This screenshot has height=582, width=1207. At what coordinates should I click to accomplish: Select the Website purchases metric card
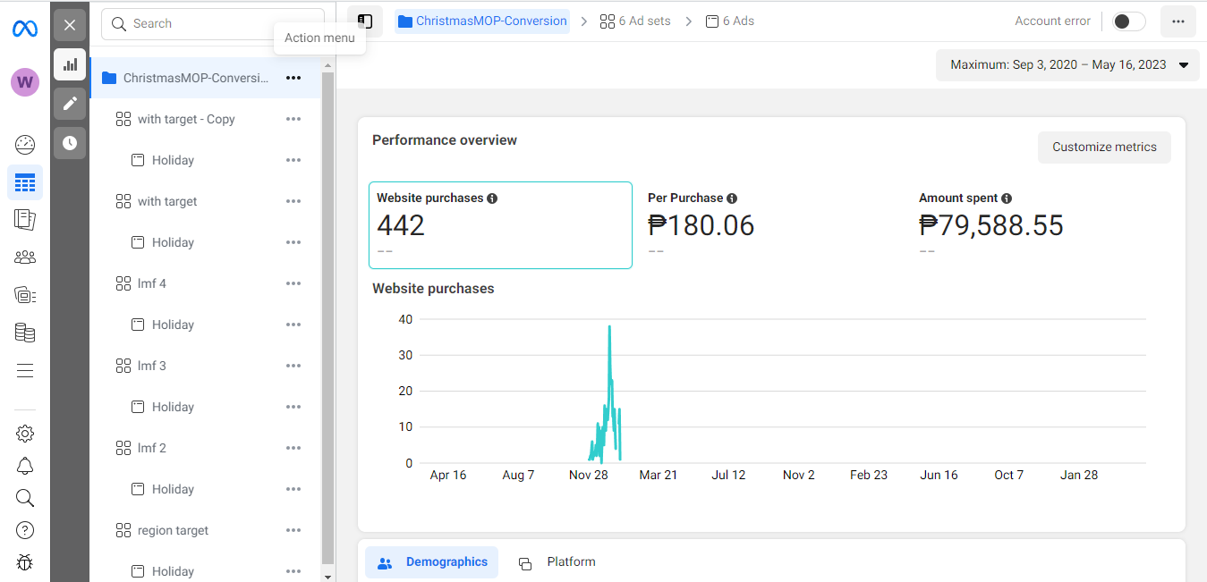(x=500, y=225)
